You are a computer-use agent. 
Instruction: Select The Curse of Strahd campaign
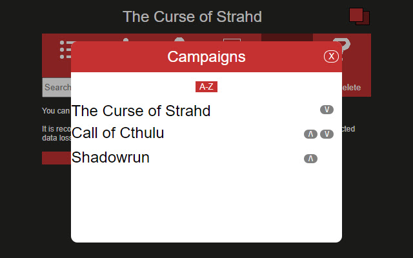coord(141,111)
